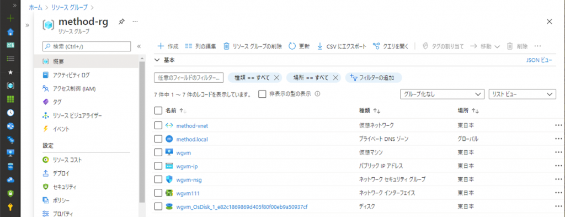Focus the 検索 (Ctrl+/) search box

[87, 46]
